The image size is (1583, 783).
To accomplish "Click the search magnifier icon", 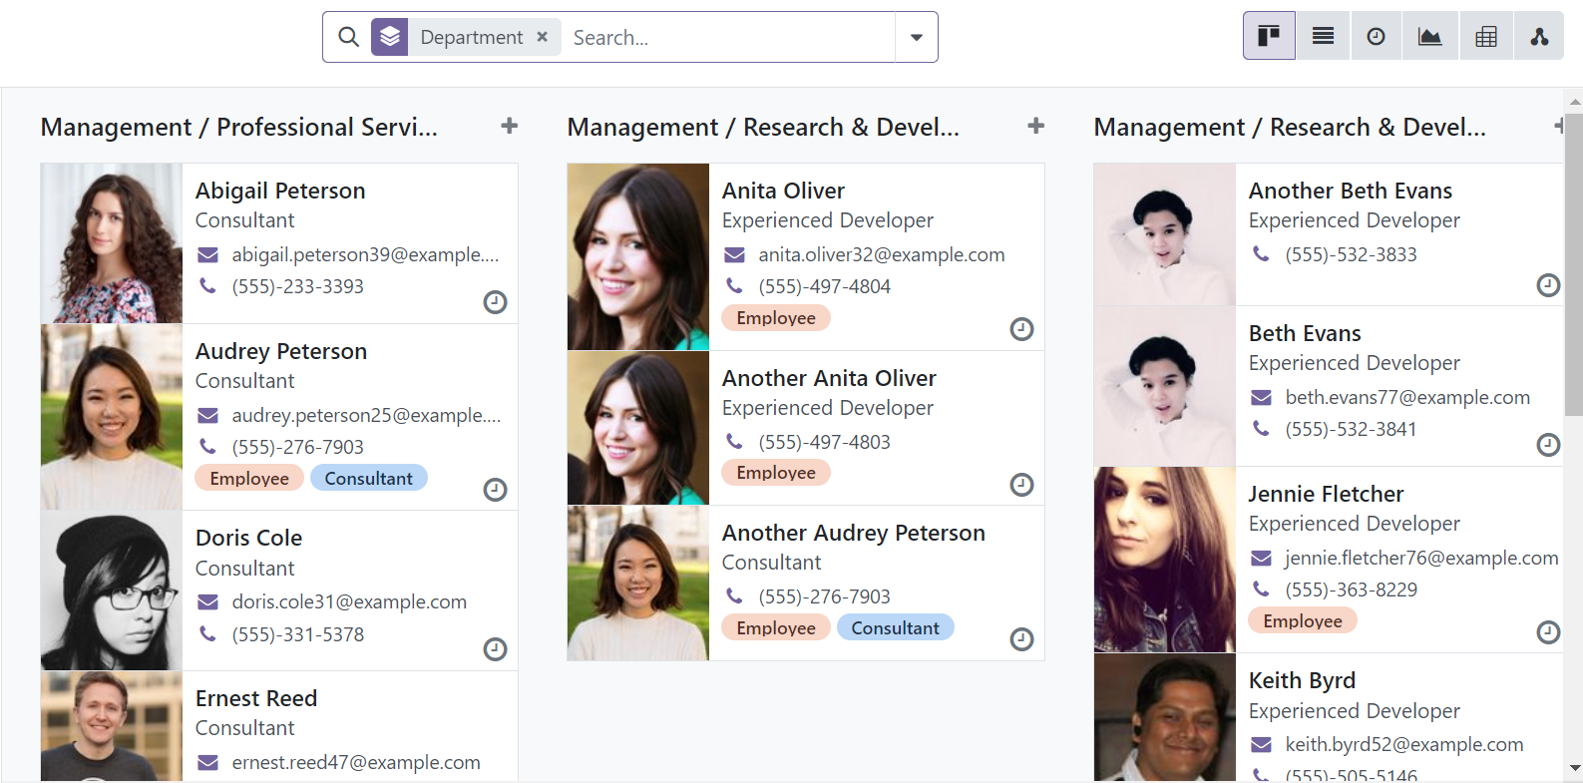I will 348,38.
